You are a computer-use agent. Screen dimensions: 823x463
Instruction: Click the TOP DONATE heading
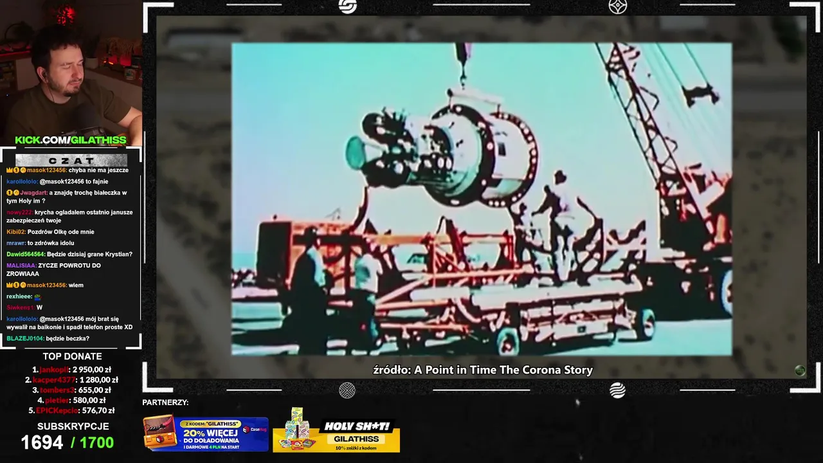pos(72,356)
